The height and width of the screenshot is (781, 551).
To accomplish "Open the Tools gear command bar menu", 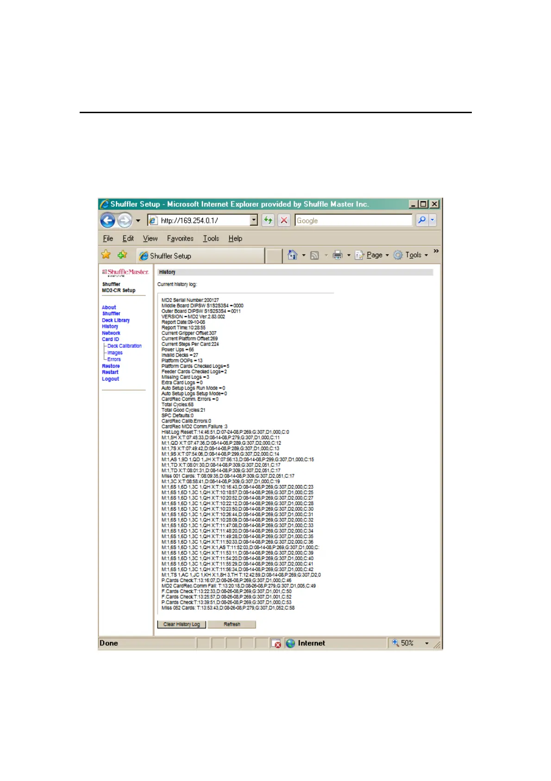I will point(411,255).
